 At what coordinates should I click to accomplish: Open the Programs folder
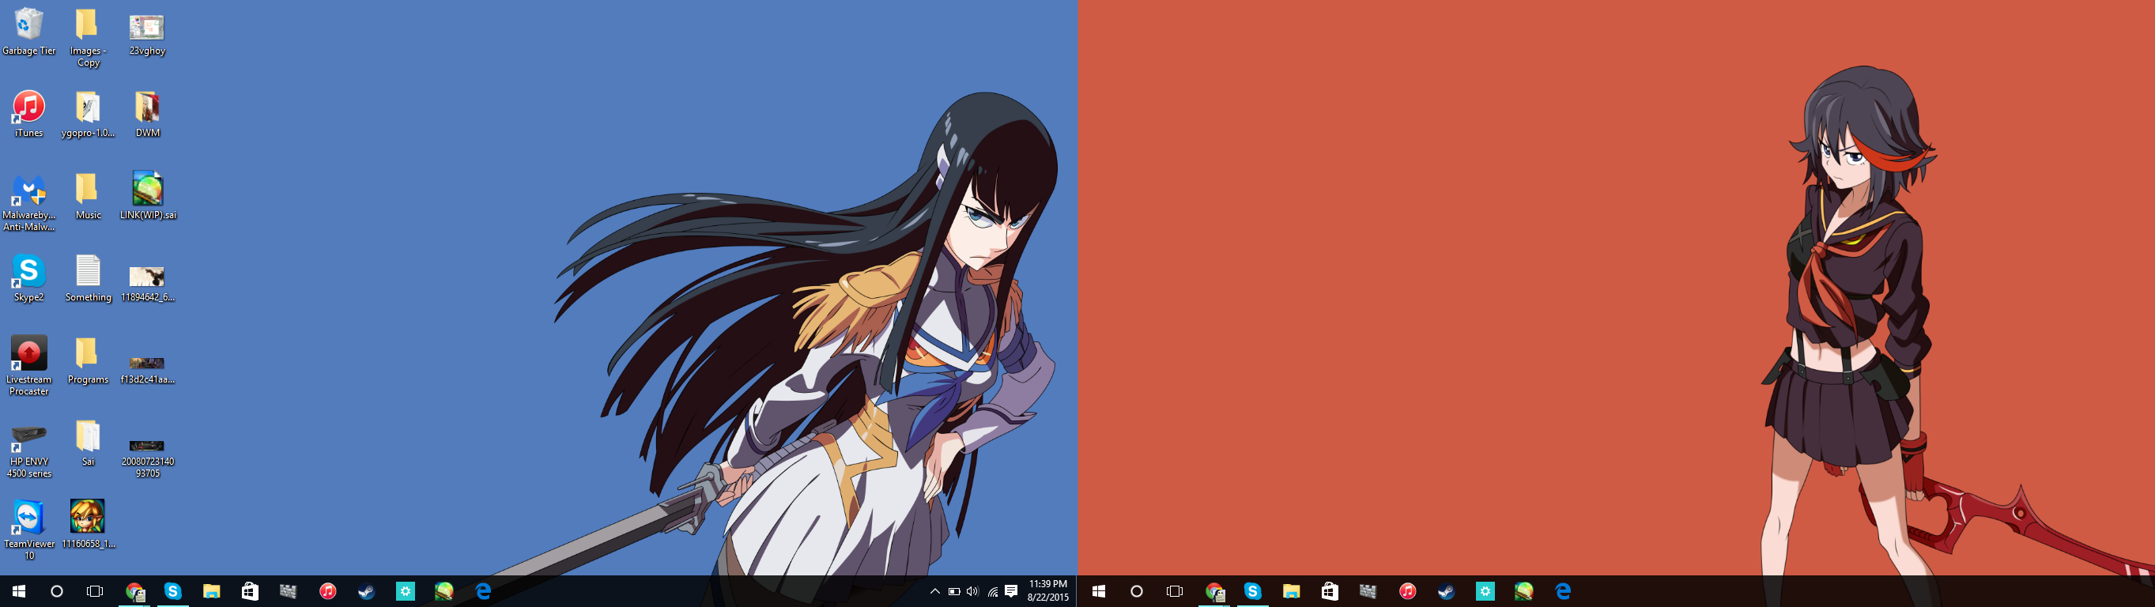coord(88,360)
